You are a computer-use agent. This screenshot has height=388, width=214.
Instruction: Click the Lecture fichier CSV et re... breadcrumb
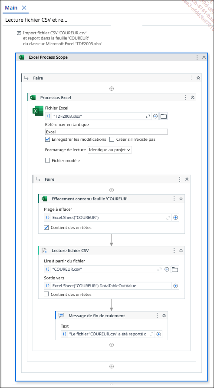click(36, 20)
